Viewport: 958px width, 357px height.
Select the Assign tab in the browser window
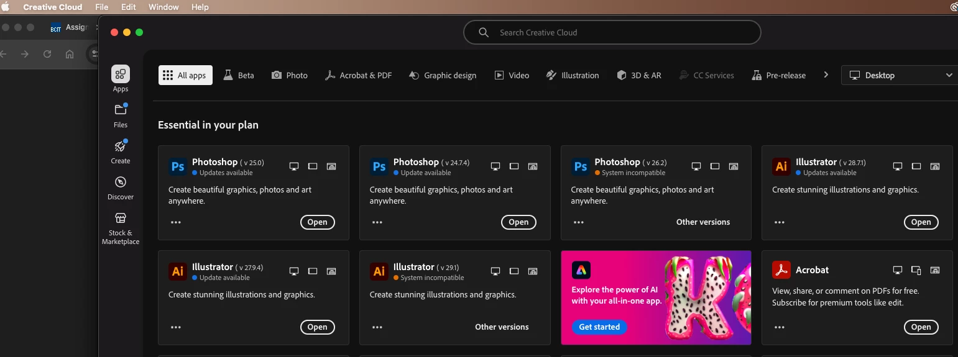pos(70,27)
